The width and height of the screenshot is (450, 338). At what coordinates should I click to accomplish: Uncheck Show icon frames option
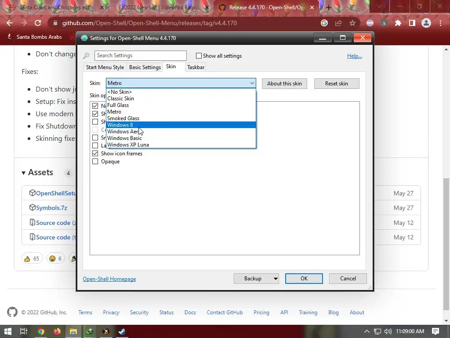(x=95, y=154)
